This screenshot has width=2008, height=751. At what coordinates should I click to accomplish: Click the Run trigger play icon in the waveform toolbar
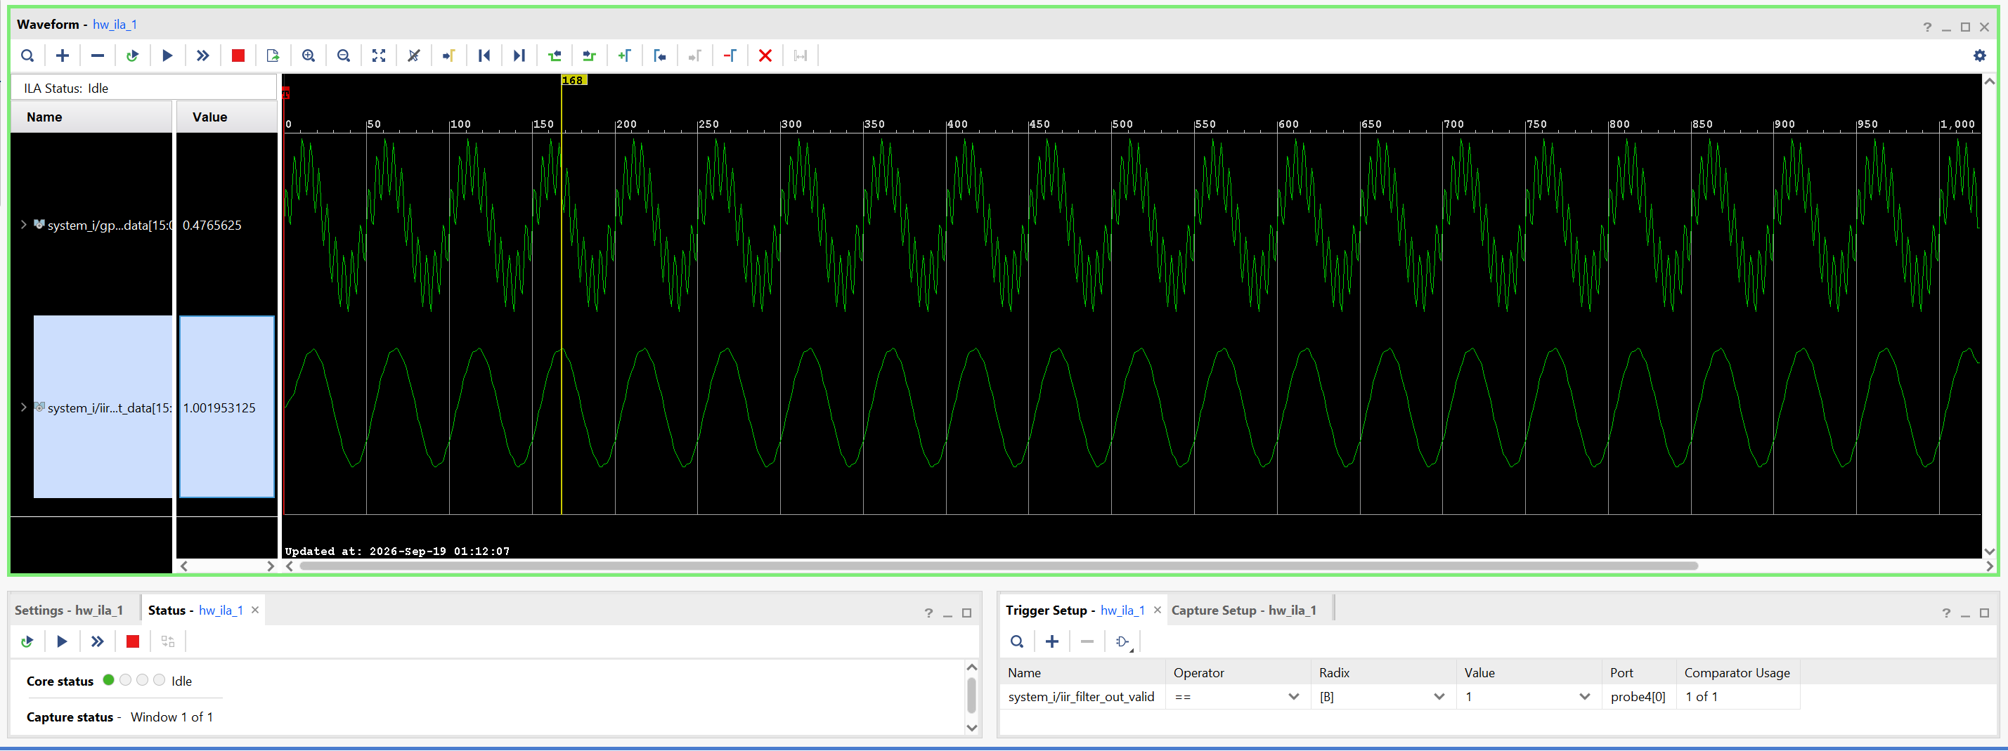pyautogui.click(x=167, y=55)
